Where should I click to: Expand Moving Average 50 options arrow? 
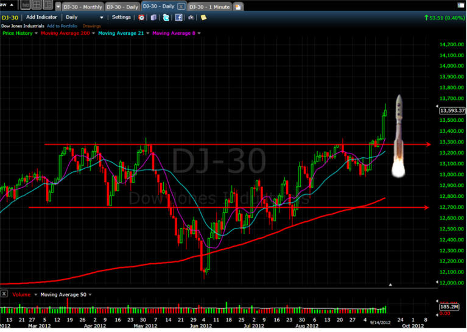coord(90,294)
